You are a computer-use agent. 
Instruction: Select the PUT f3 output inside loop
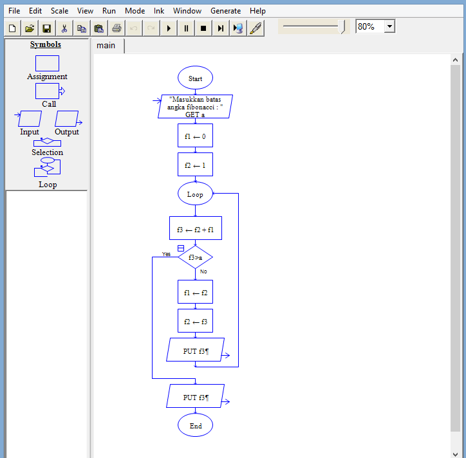click(x=195, y=349)
